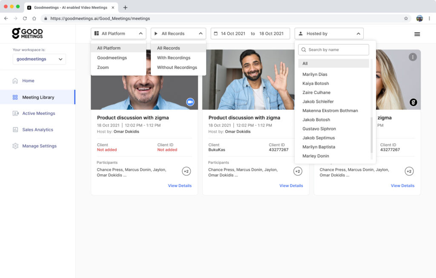Click View Details on BukuKas meeting card
436x278 pixels.
click(x=291, y=186)
